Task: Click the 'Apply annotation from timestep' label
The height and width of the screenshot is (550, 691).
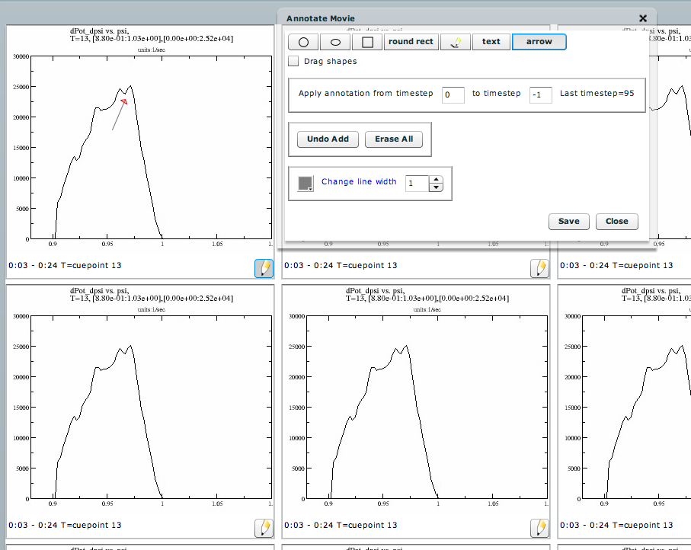Action: [x=366, y=94]
